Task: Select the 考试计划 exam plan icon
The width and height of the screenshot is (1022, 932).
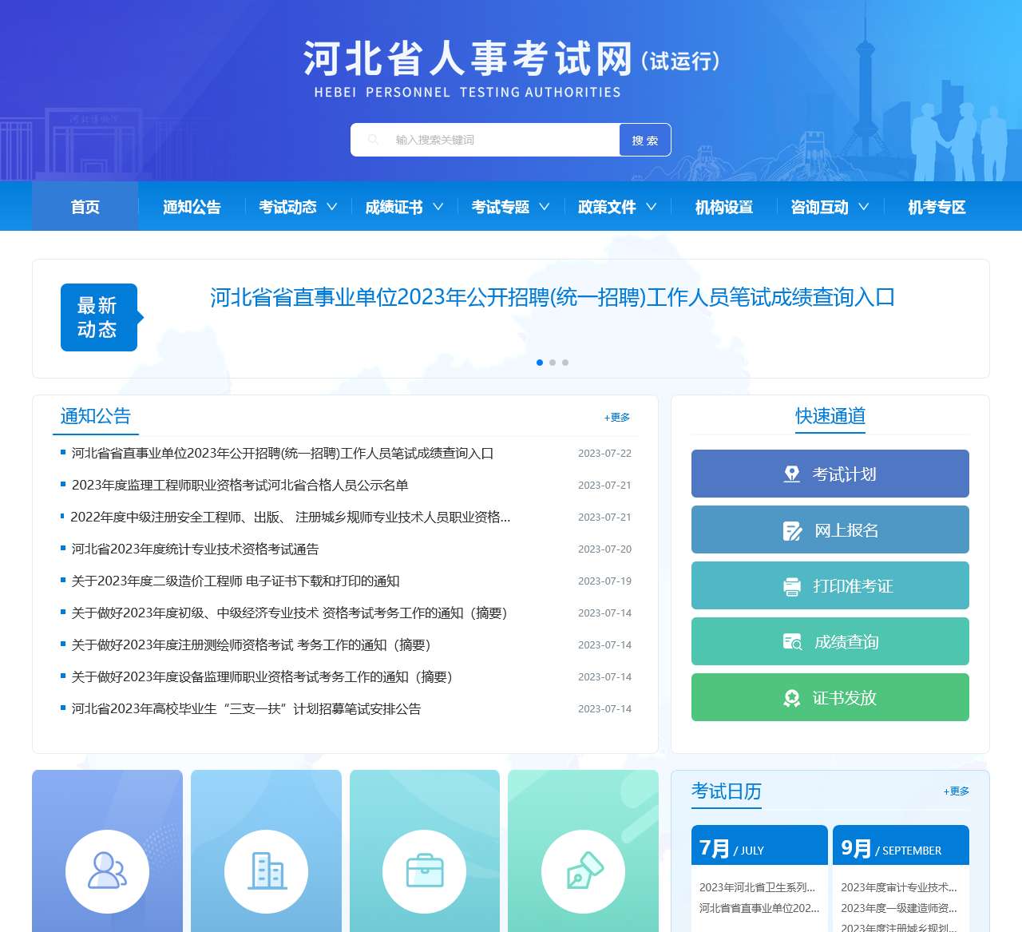Action: pyautogui.click(x=791, y=473)
